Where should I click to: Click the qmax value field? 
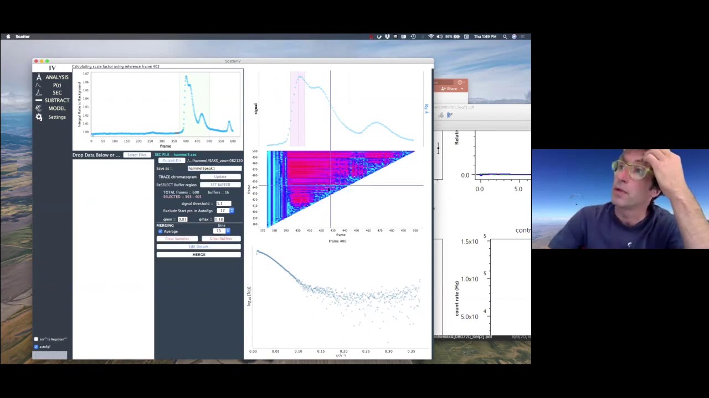coord(219,219)
